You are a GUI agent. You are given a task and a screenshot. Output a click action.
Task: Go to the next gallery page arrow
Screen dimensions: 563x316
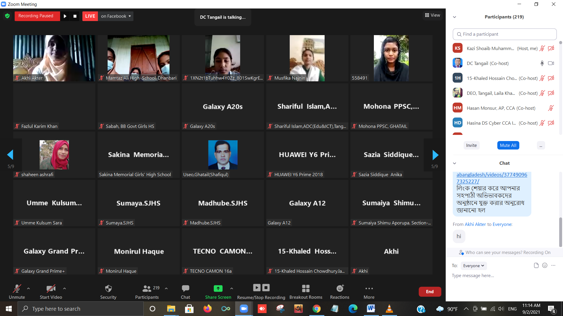click(435, 154)
